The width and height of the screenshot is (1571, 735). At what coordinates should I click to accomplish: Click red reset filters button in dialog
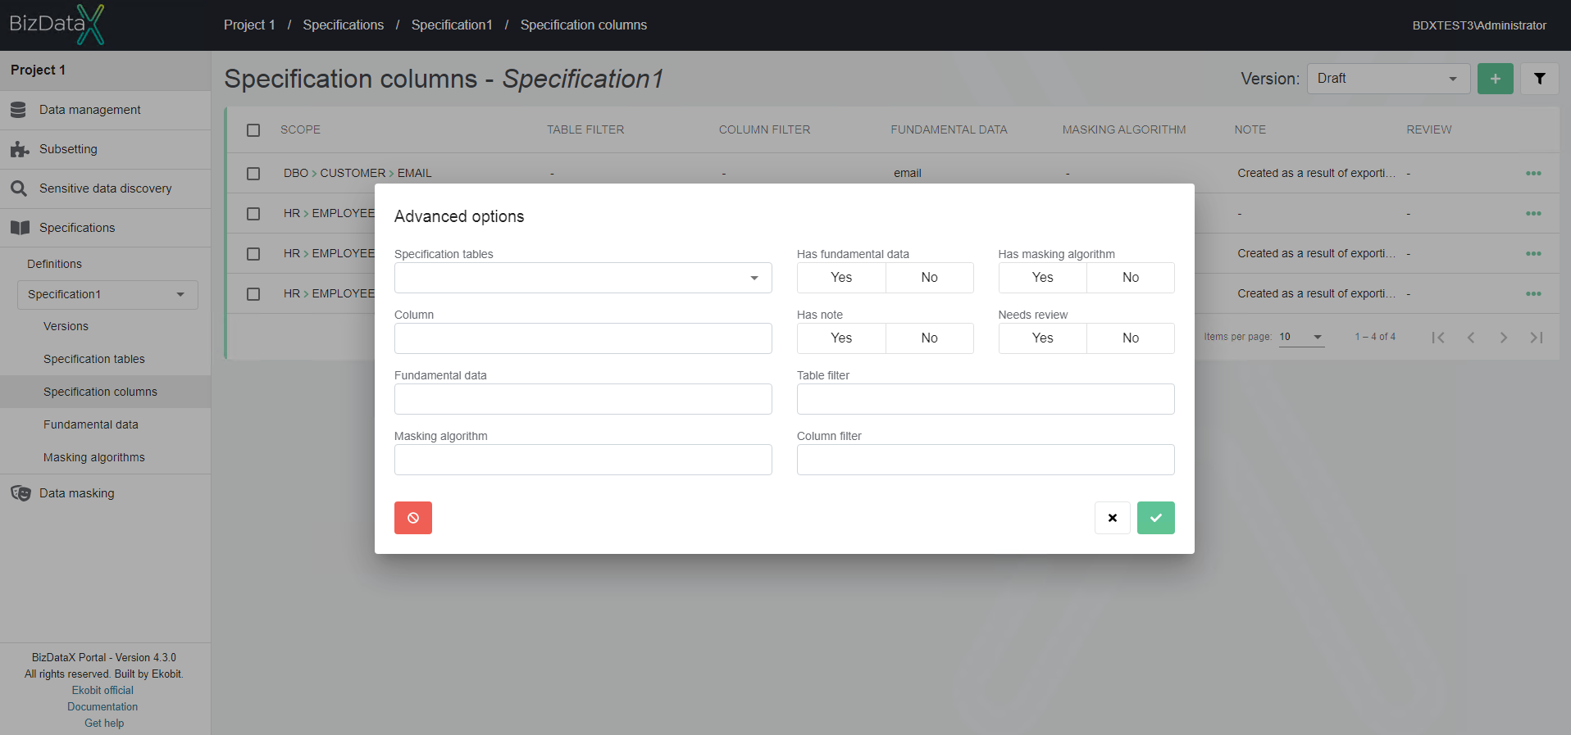tap(413, 518)
